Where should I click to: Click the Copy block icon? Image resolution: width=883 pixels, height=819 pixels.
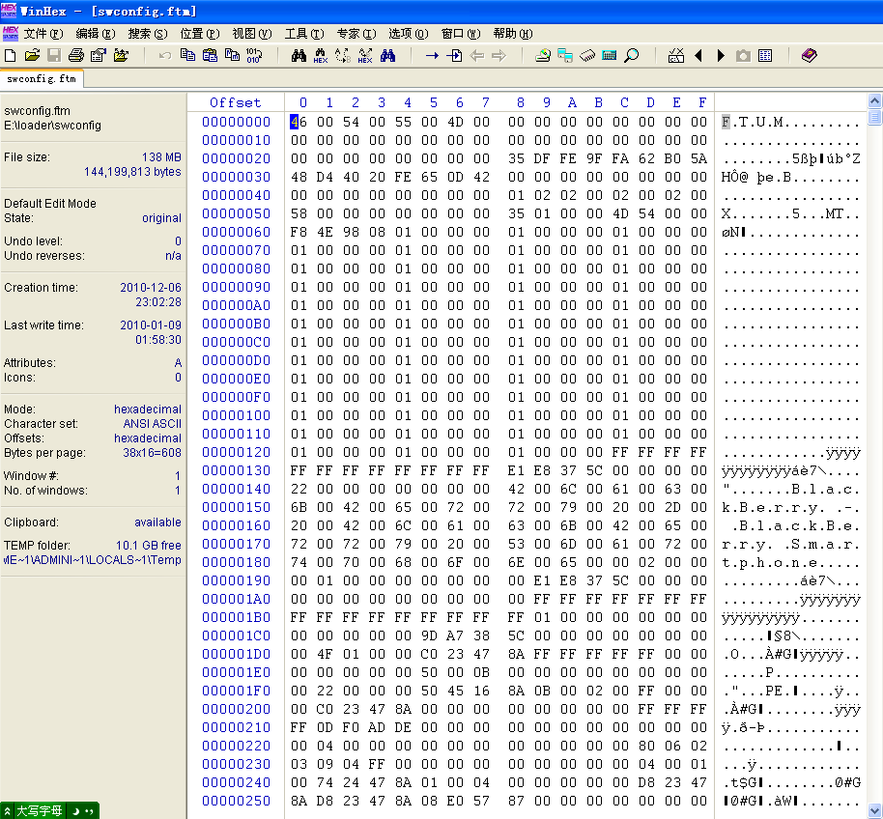187,55
